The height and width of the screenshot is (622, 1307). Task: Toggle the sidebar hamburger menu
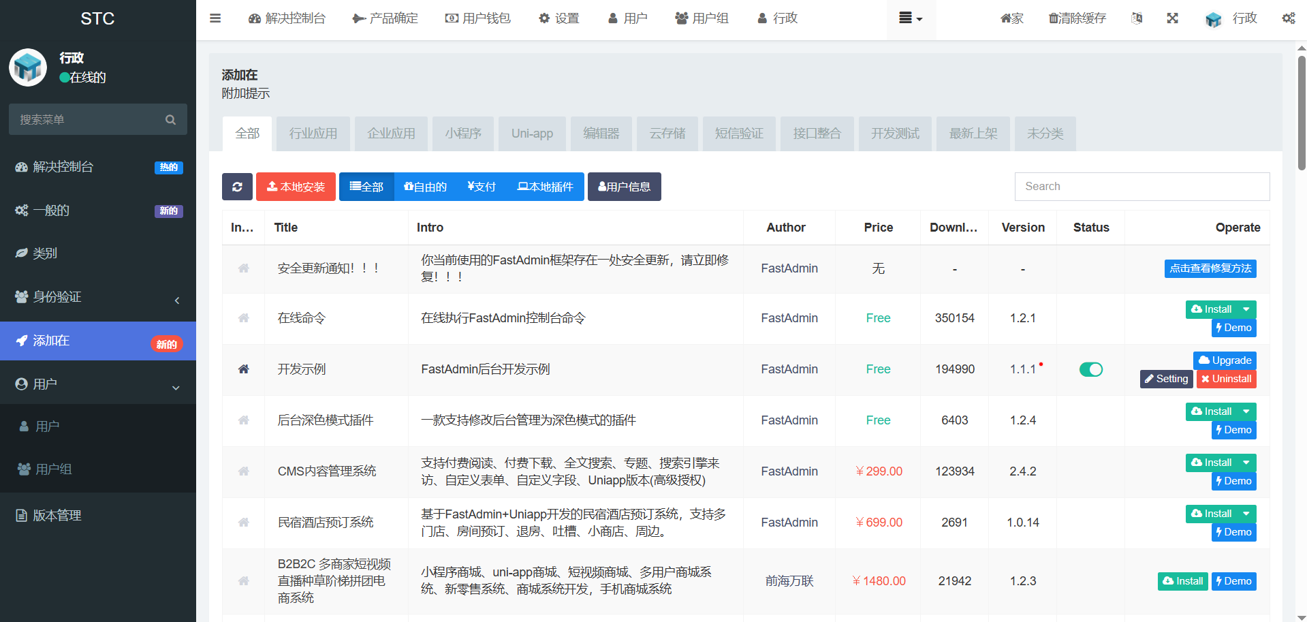pyautogui.click(x=215, y=18)
